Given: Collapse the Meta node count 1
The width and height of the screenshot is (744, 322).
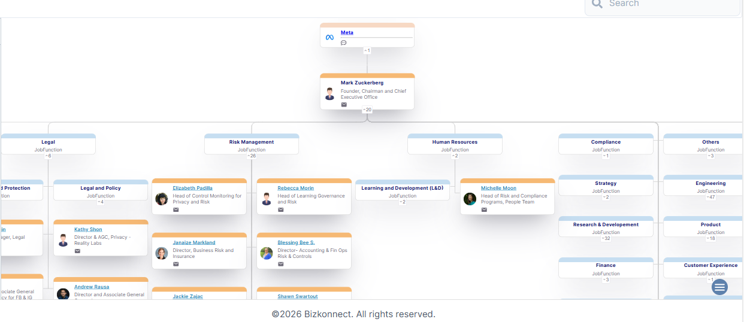Looking at the screenshot, I should (367, 50).
